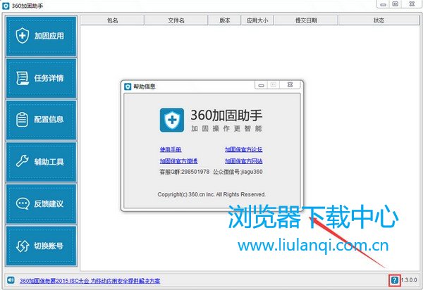This screenshot has width=423, height=290.
Task: Click the shield plus icon beside 加固应用
Action: point(22,35)
